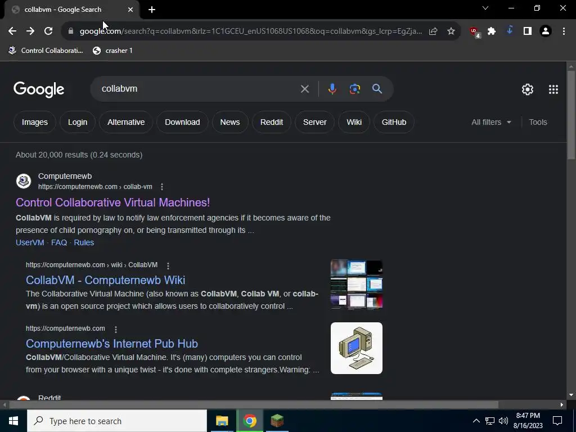
Task: Select the GitHub filter chip
Action: [394, 122]
